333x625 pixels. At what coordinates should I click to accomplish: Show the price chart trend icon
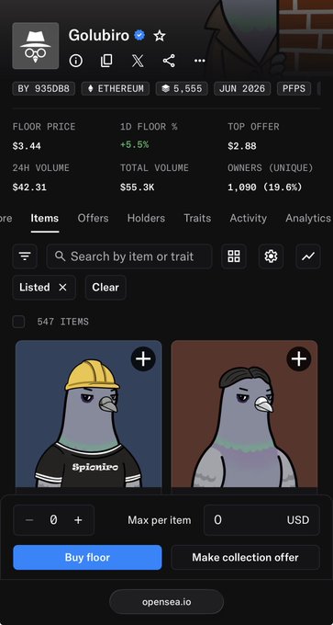[x=308, y=256]
